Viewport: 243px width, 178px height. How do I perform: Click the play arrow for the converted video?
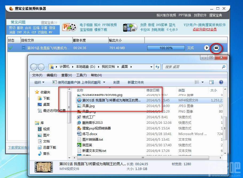click(x=207, y=48)
